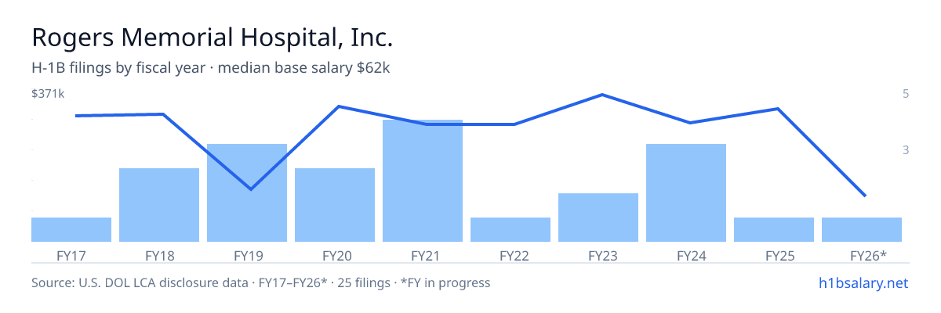This screenshot has width=941, height=313.
Task: Click the FY22 filings bar
Action: (x=510, y=229)
